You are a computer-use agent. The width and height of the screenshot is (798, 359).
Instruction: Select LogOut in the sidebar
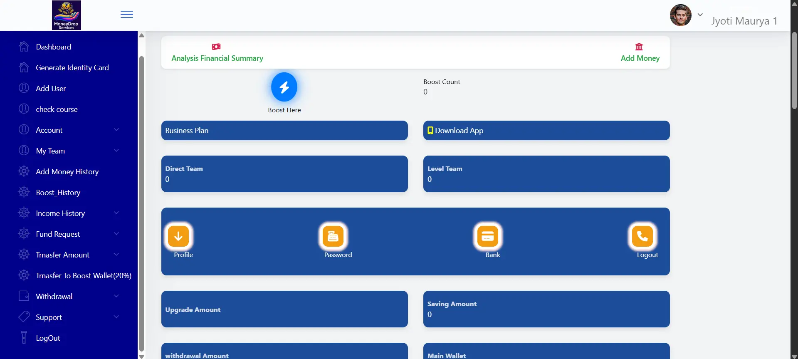48,338
